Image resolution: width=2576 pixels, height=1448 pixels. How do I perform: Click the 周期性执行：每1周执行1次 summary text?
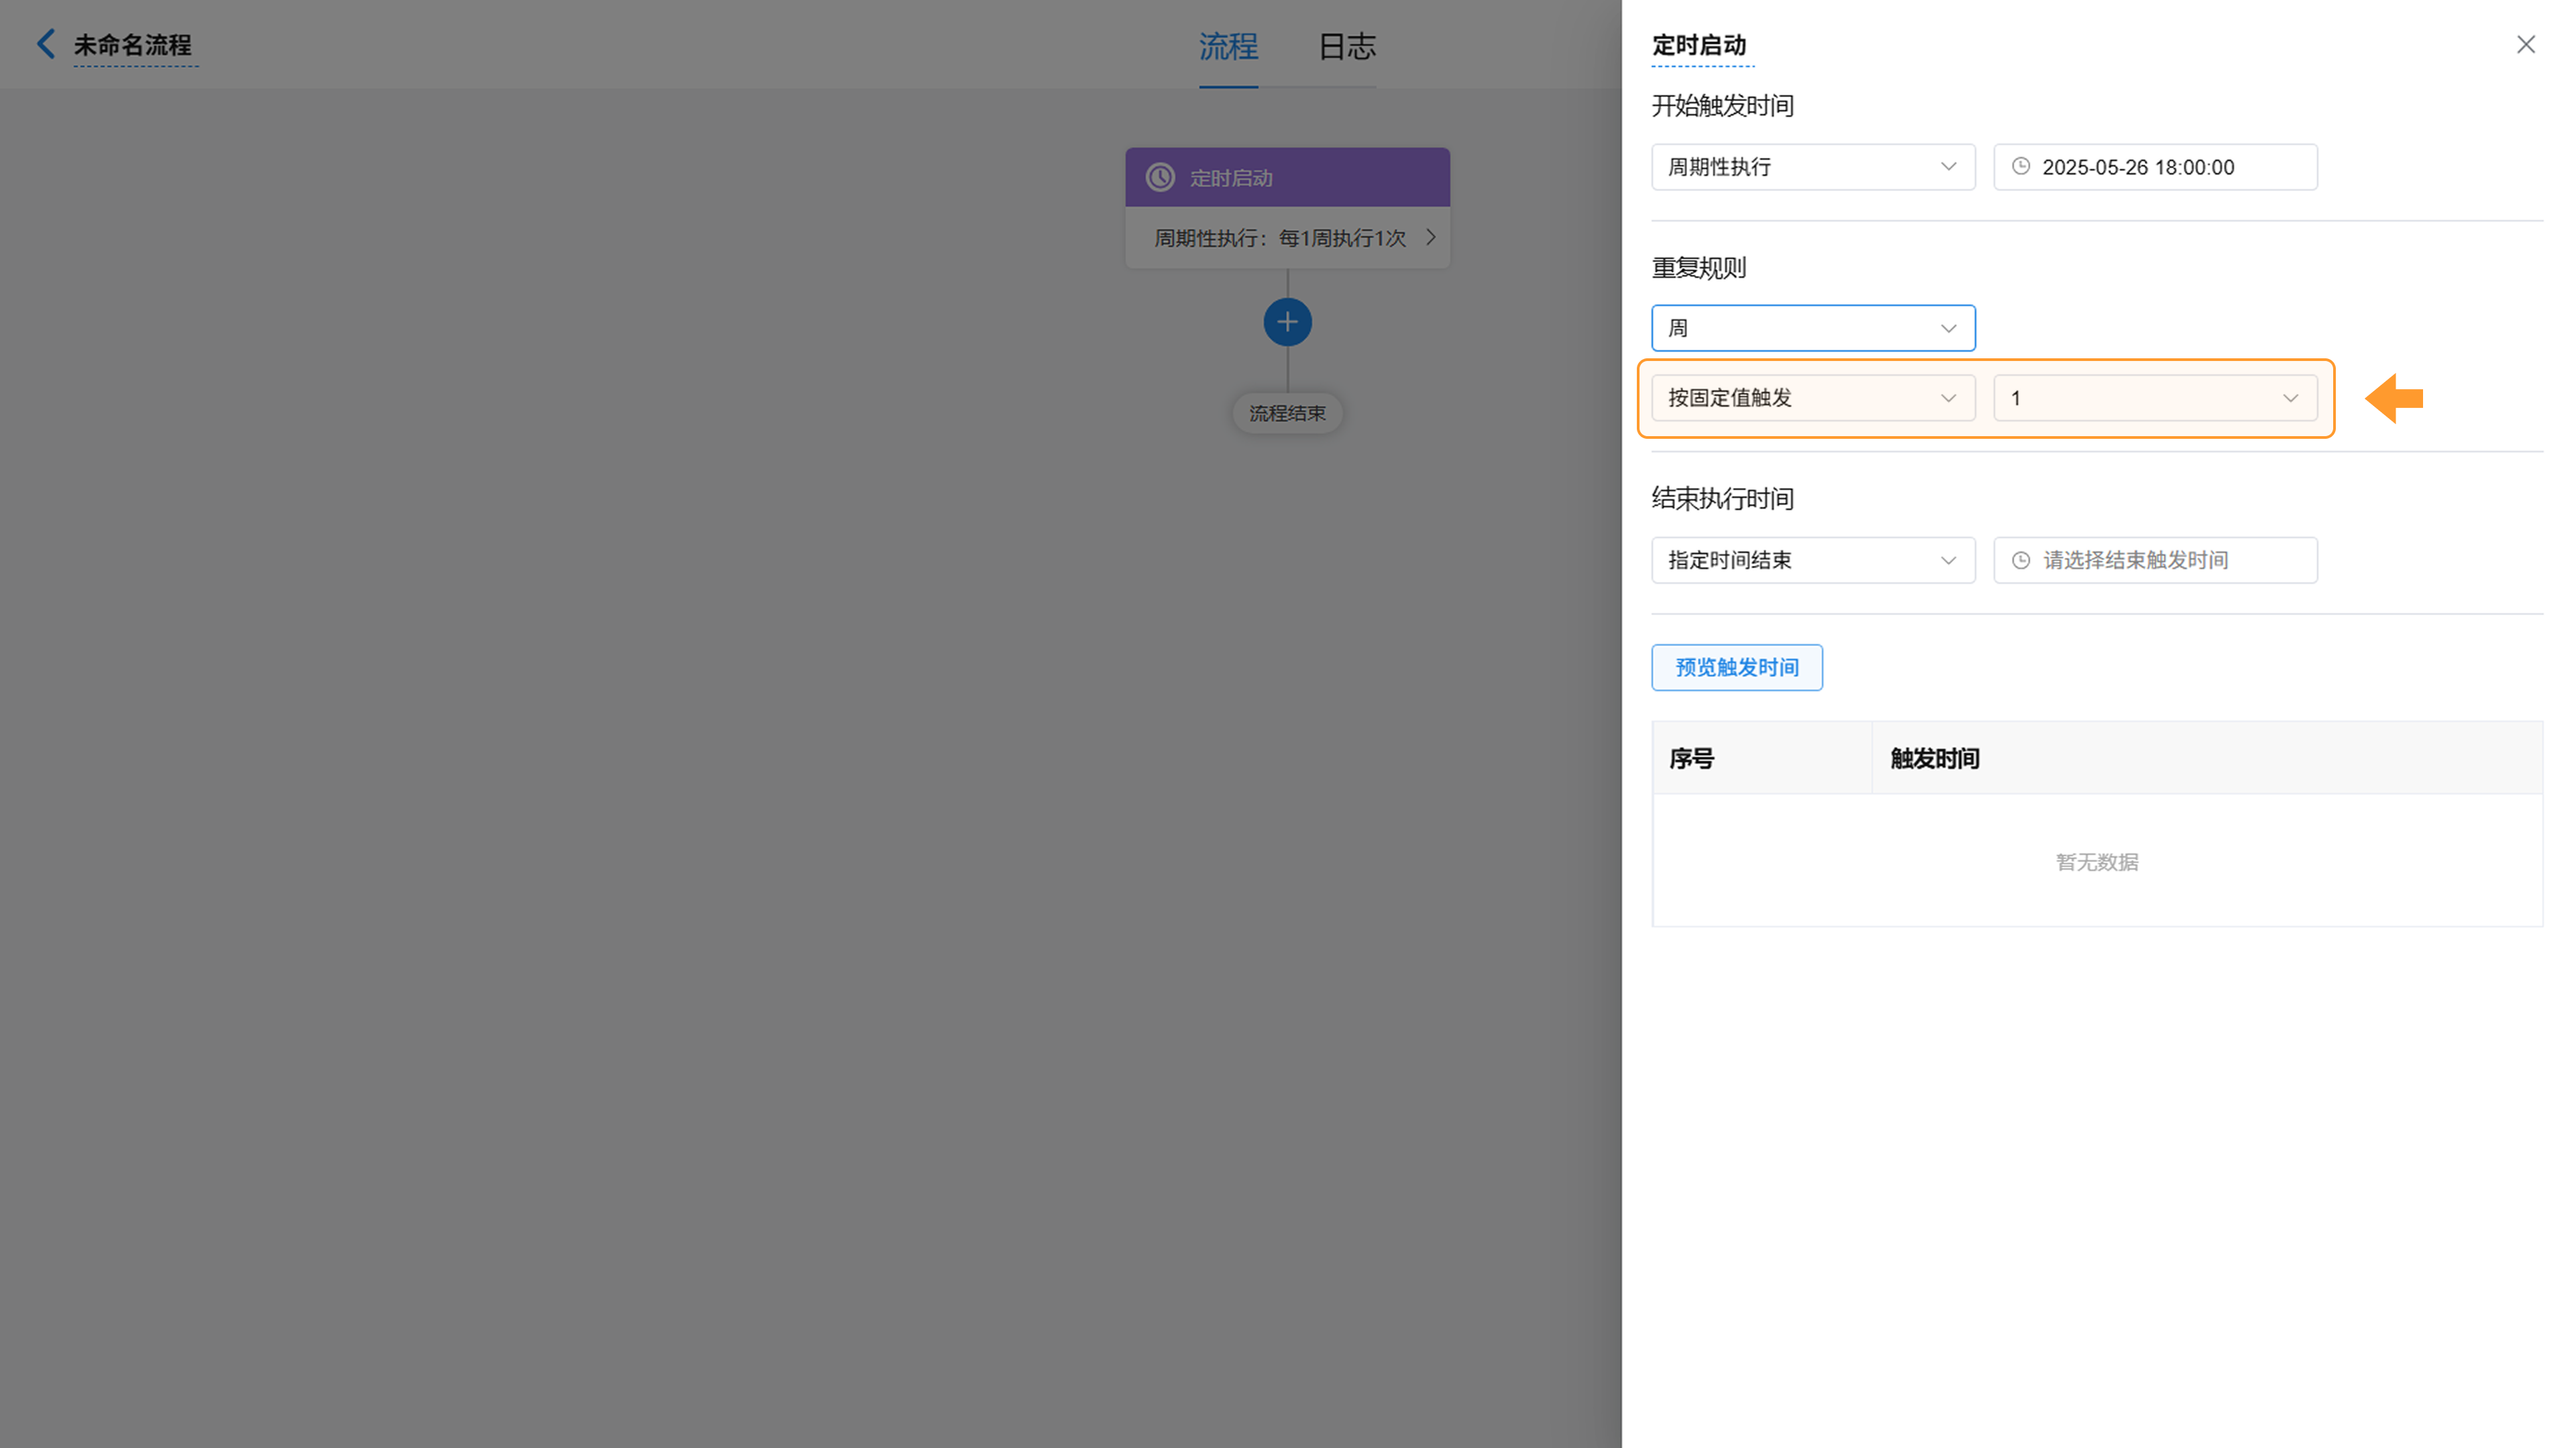1280,238
